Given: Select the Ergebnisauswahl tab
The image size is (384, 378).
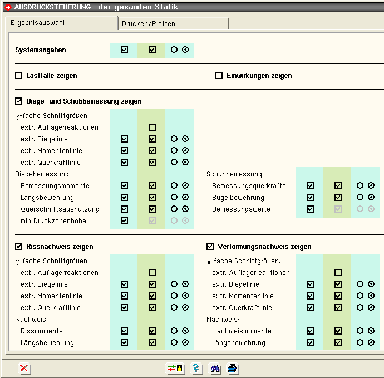Looking at the screenshot, I should 35,24.
